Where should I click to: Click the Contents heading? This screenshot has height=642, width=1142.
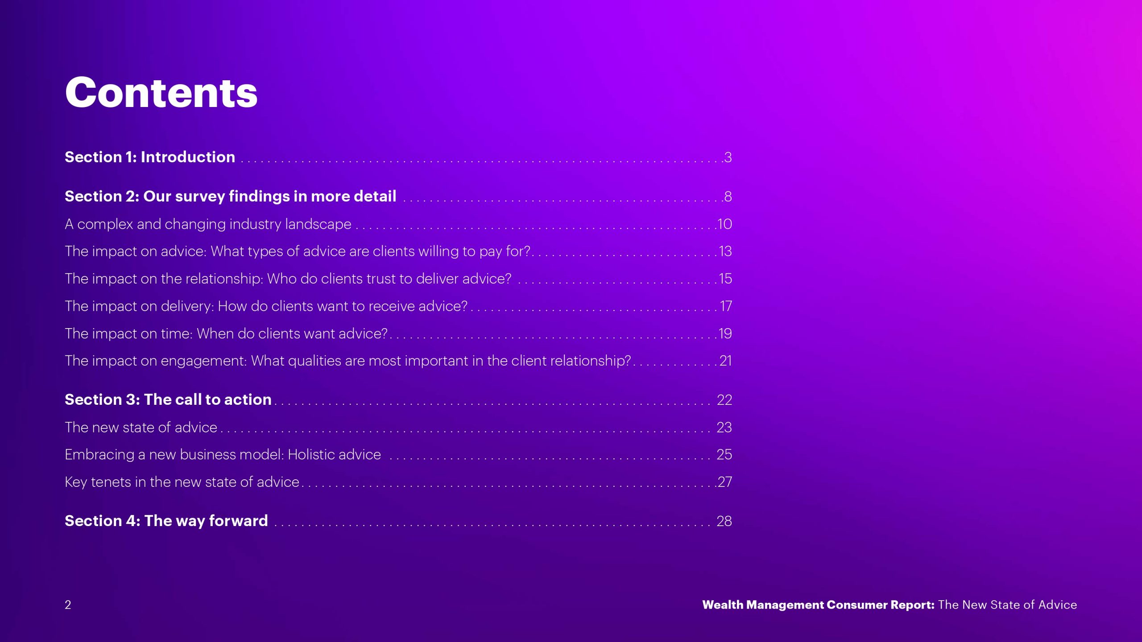161,92
